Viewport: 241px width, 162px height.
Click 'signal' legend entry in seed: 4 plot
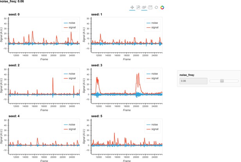[70, 129]
